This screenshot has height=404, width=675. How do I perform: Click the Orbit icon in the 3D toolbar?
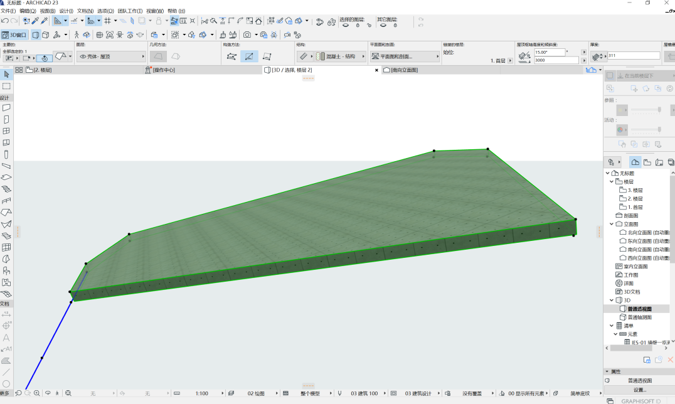pyautogui.click(x=87, y=35)
